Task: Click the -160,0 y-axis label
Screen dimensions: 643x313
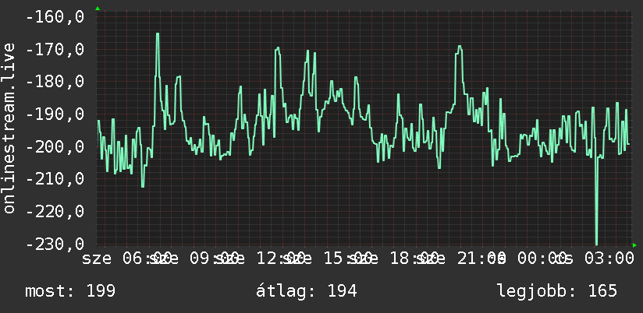Action: point(55,17)
